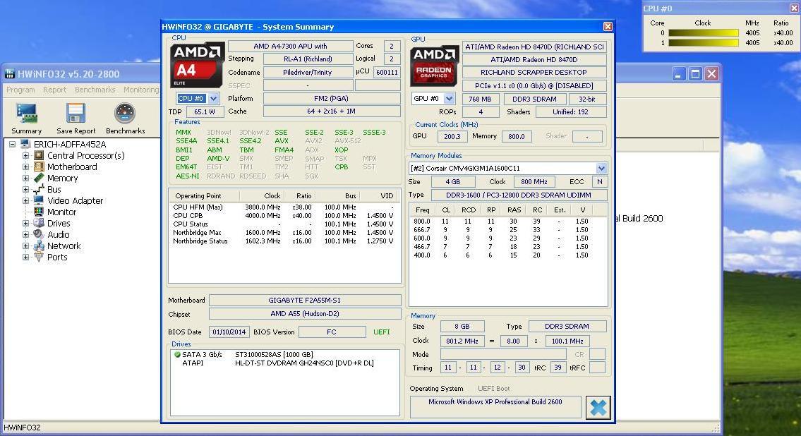Click the Memory stick icon in tree
The height and width of the screenshot is (436, 801).
[x=39, y=178]
